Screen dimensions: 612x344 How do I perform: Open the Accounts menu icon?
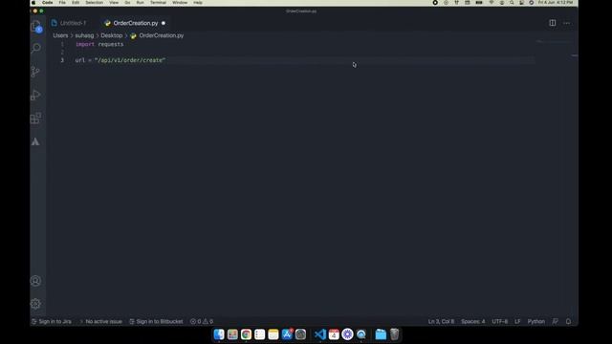(35, 281)
